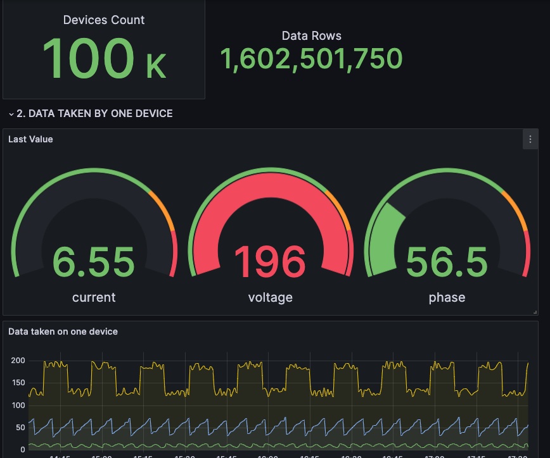Click the Data Rows panel title
550x458 pixels.
click(311, 36)
